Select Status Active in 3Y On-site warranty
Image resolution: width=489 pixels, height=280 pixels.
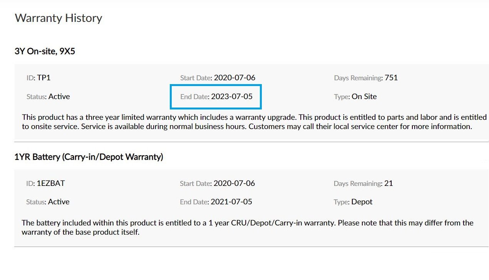click(48, 96)
